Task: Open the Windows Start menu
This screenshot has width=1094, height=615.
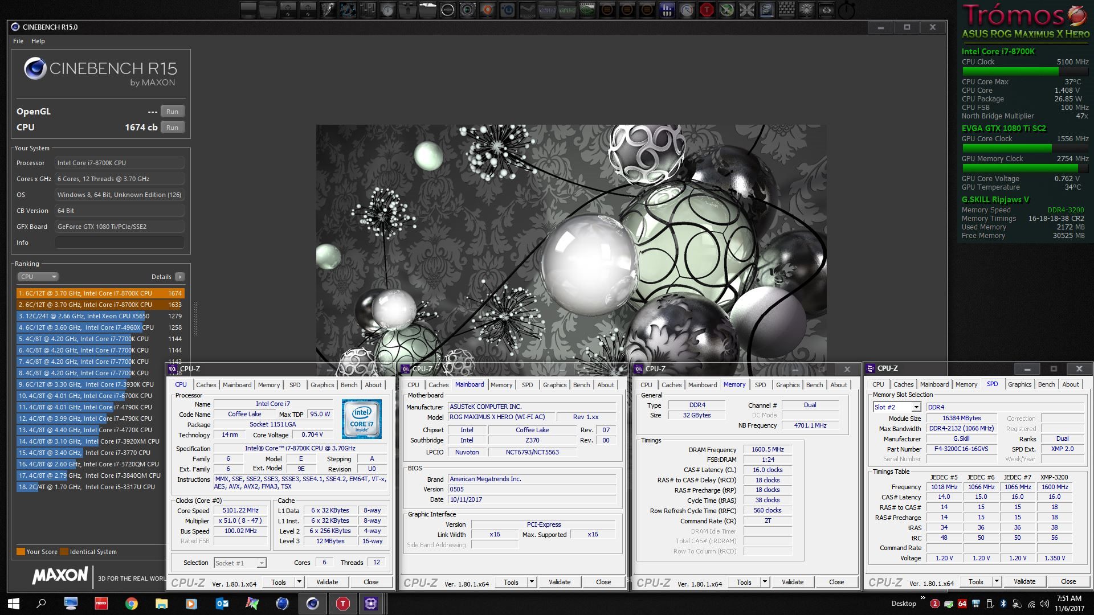Action: click(x=14, y=603)
